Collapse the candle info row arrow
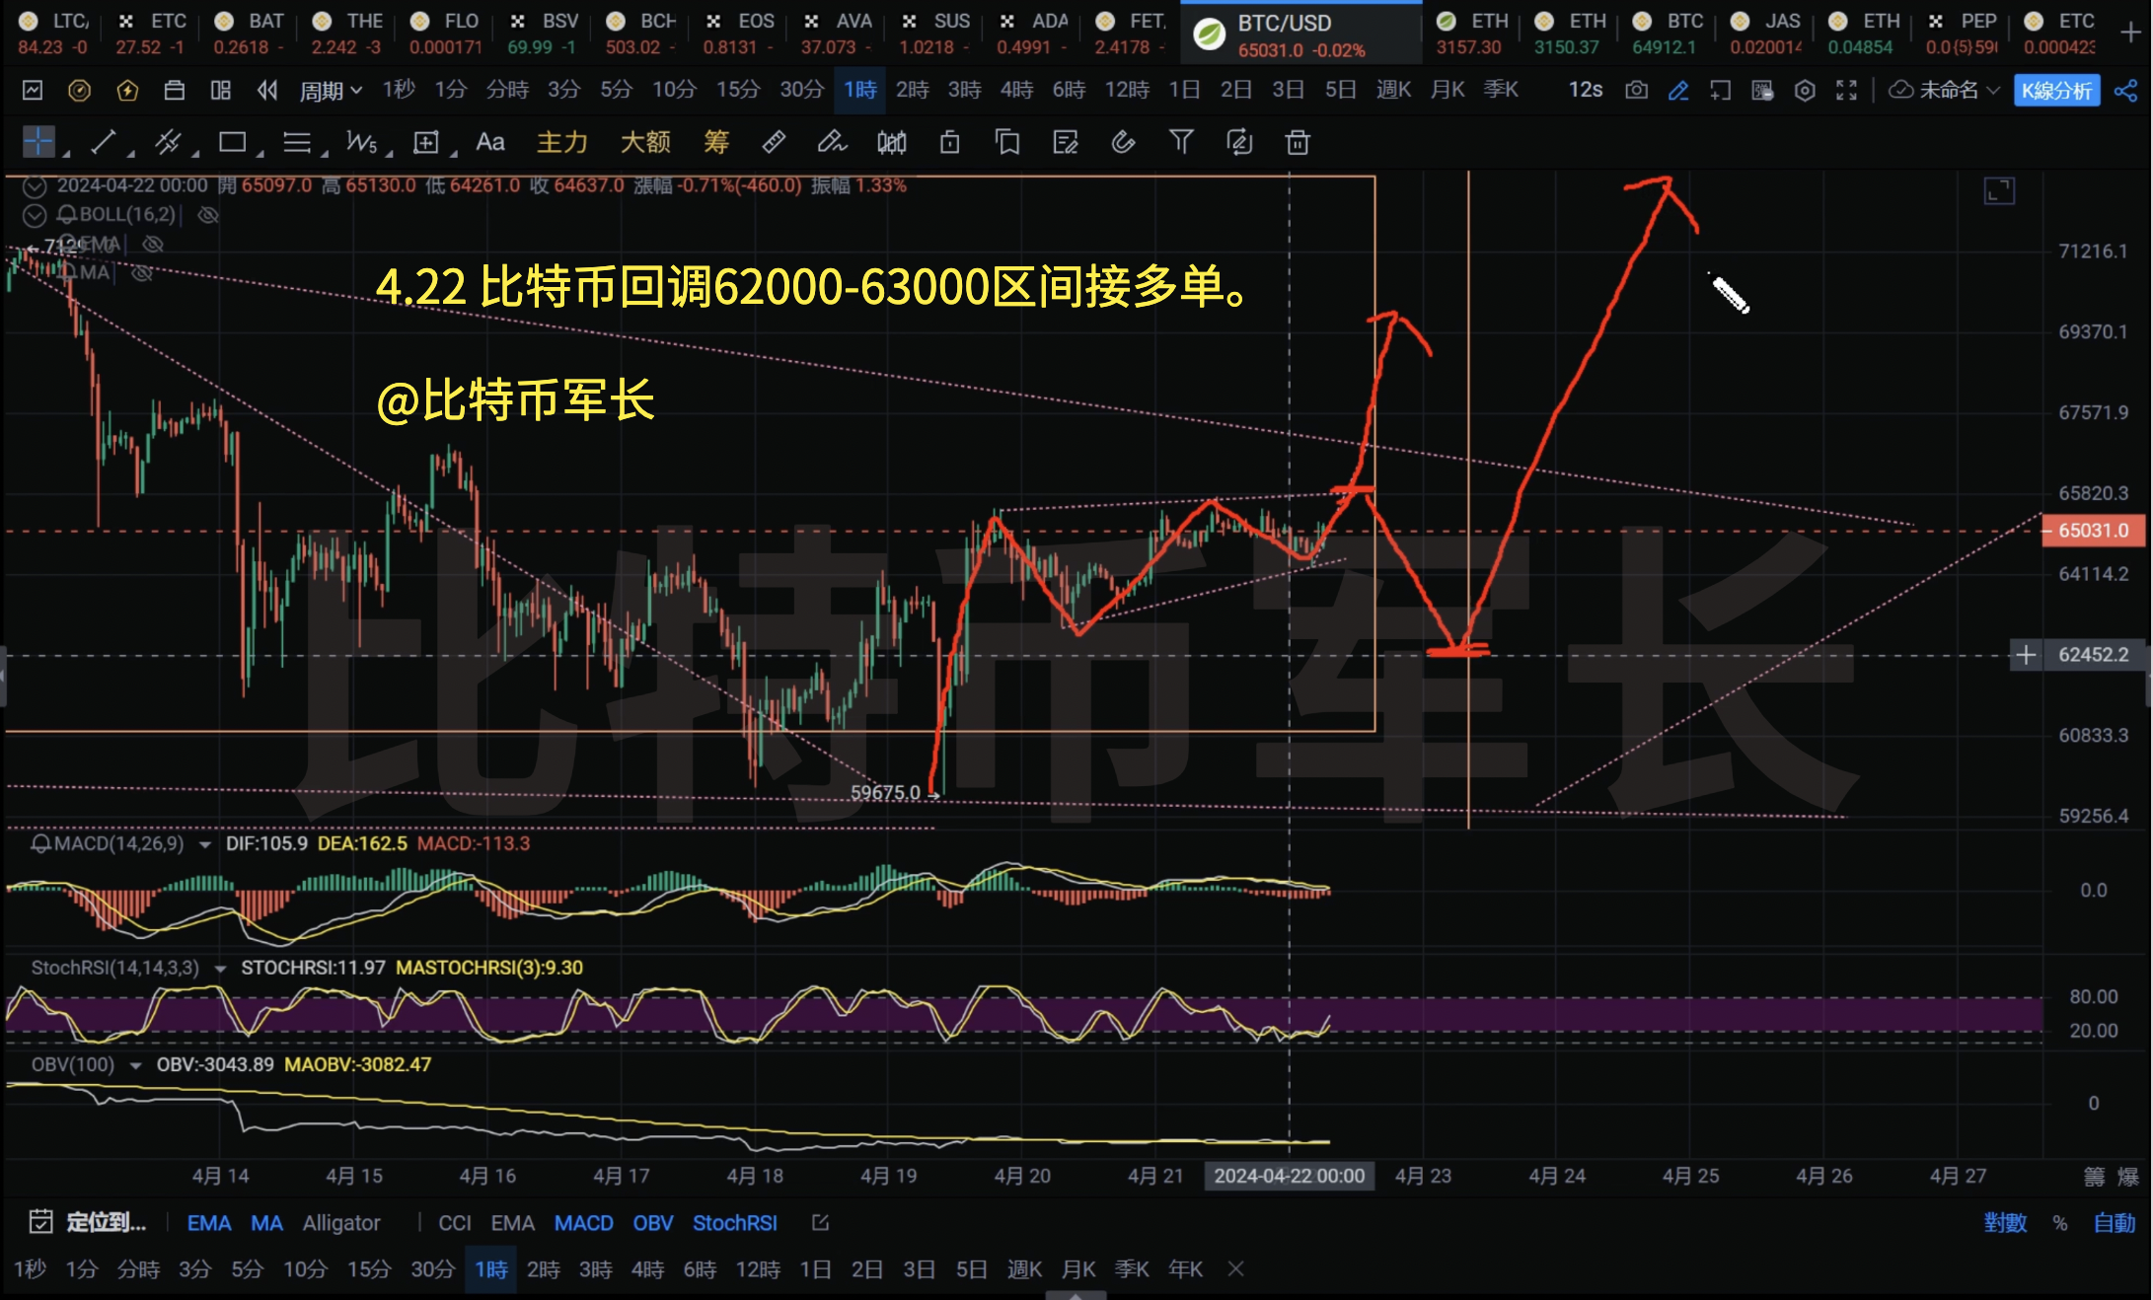The image size is (2153, 1300). 35,185
